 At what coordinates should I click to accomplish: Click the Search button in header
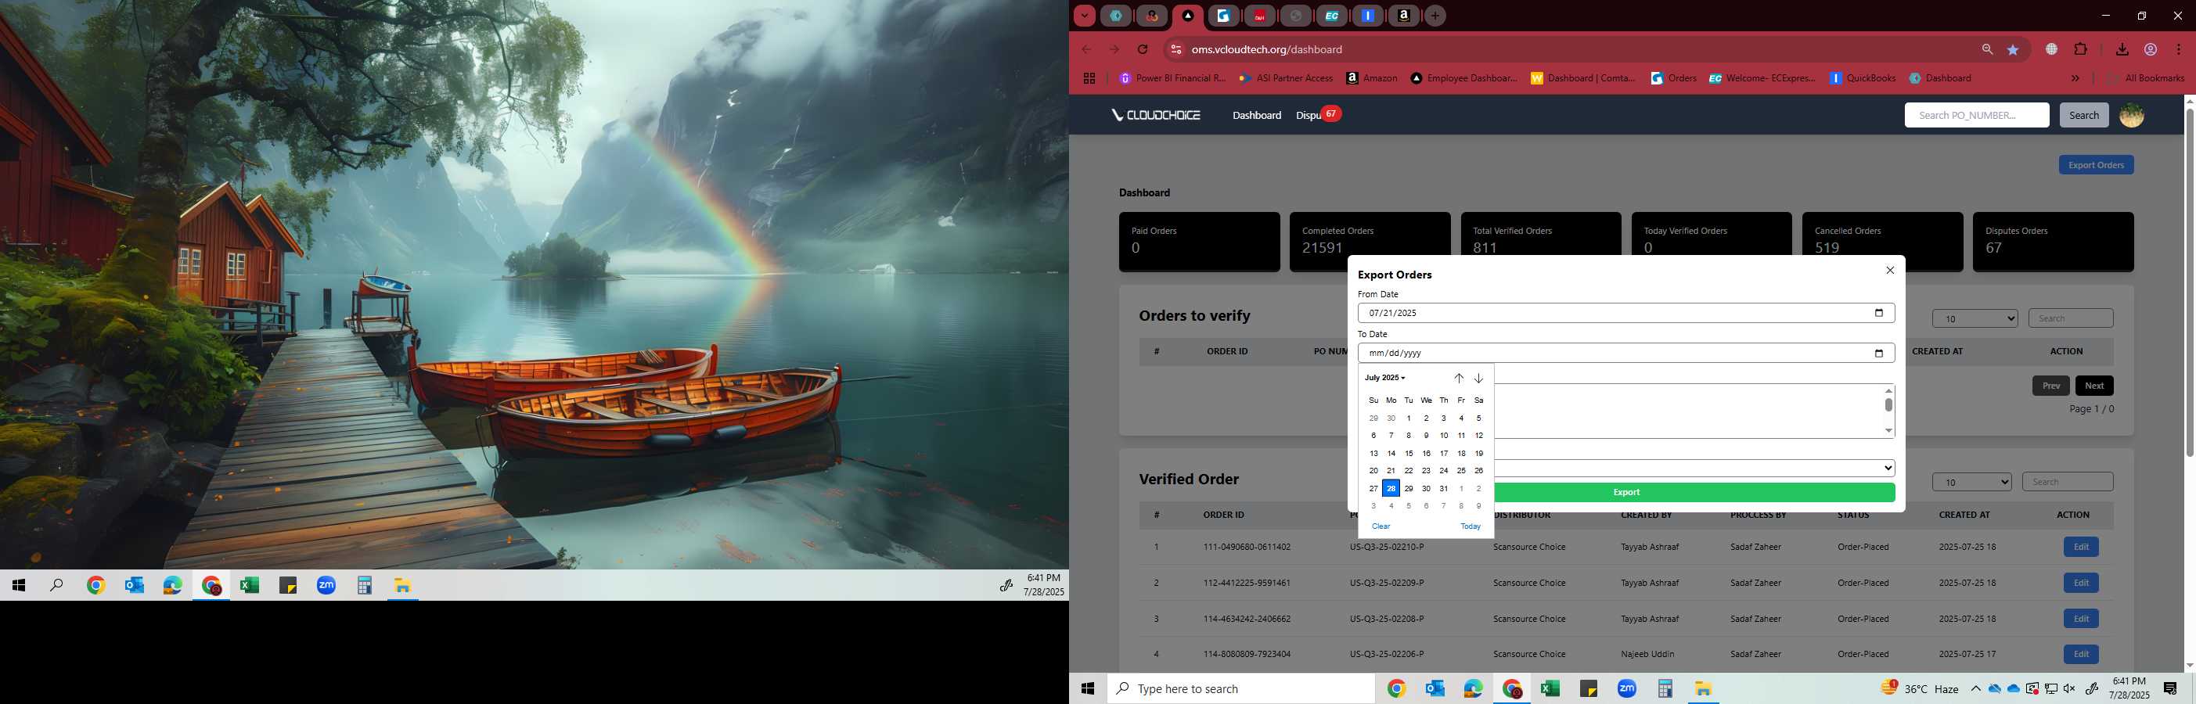click(2083, 115)
